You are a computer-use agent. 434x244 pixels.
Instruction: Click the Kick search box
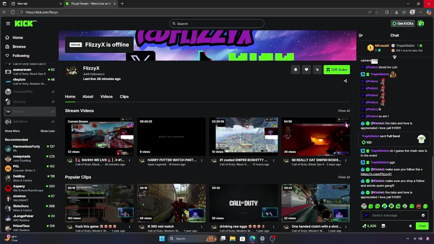(x=217, y=23)
